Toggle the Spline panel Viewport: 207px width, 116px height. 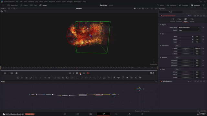click(x=160, y=5)
